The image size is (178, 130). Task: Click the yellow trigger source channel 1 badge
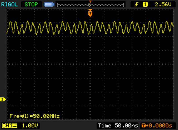(145, 4)
